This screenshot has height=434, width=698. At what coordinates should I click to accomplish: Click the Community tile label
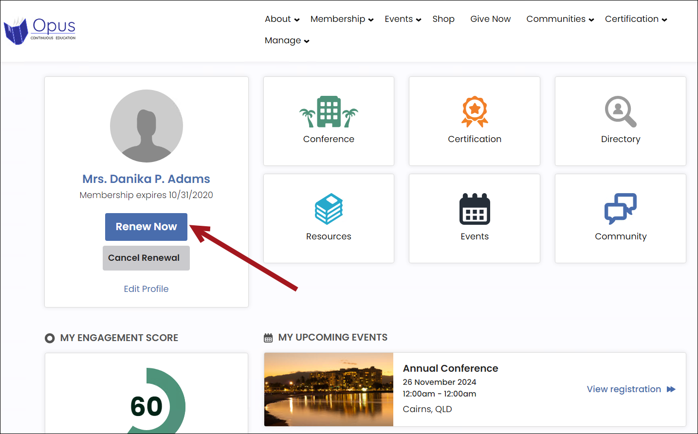(621, 236)
